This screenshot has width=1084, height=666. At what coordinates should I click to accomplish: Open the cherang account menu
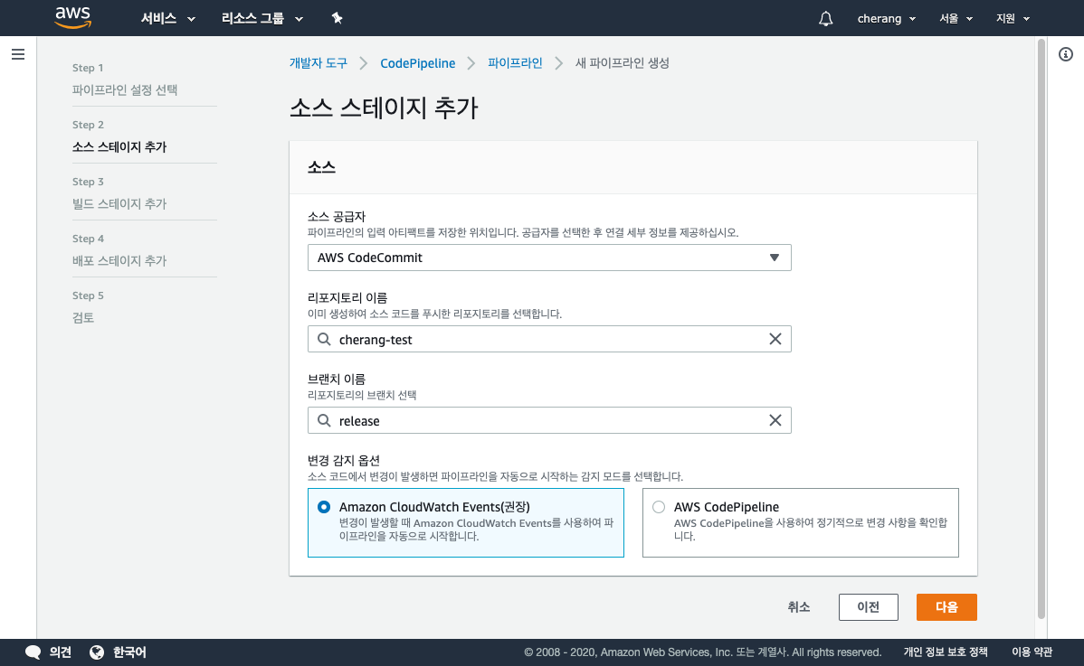coord(886,18)
